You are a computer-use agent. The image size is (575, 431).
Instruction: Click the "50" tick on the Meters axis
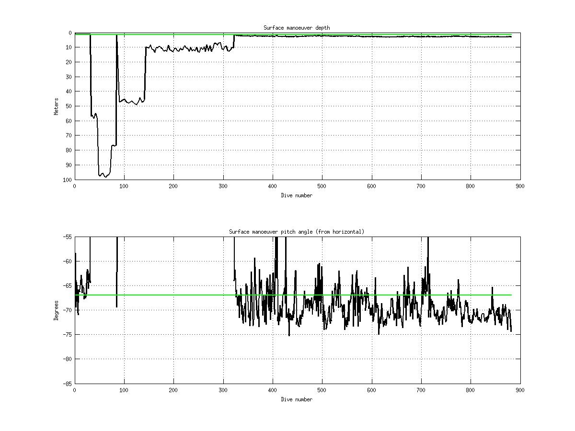[x=69, y=106]
